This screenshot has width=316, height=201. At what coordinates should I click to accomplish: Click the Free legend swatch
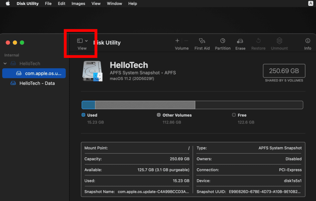pyautogui.click(x=234, y=115)
